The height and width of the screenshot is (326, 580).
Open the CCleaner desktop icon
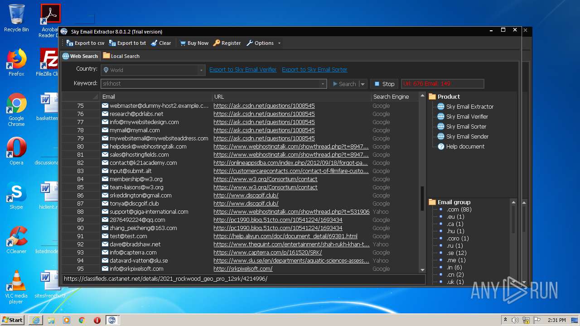16,240
